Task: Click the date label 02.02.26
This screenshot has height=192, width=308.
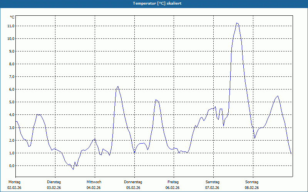Action: tap(14, 188)
